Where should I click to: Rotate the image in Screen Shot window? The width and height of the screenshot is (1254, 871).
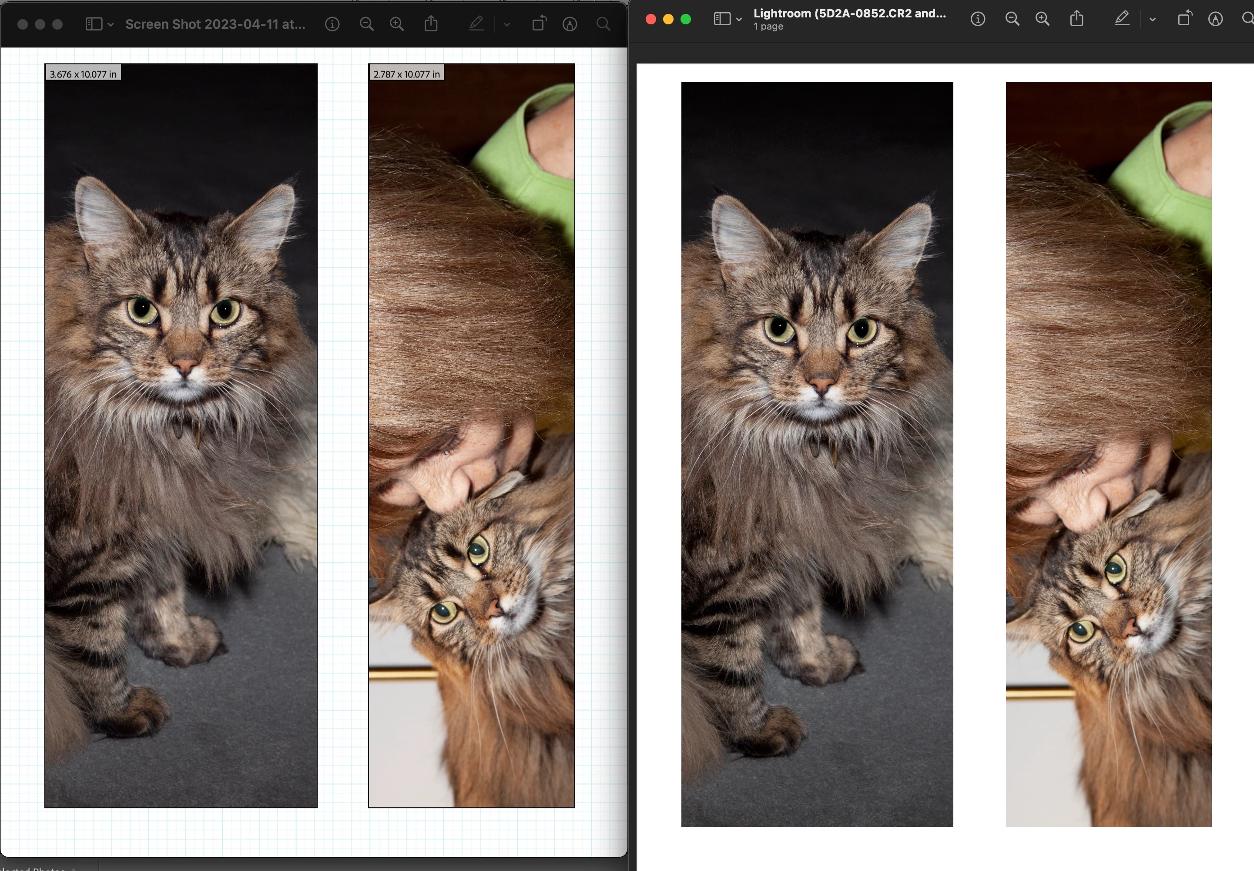[x=539, y=23]
